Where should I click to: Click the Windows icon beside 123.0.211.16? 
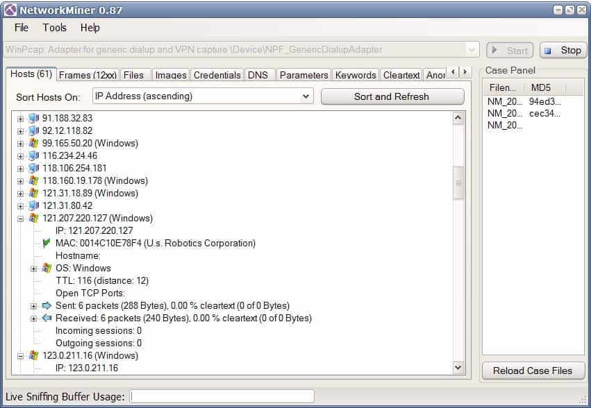point(33,355)
